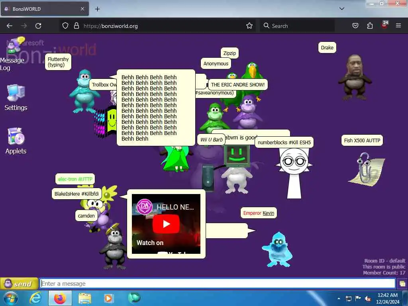Click the Fish X500 AUTTP Clippy character
Image resolution: width=408 pixels, height=306 pixels.
pyautogui.click(x=367, y=170)
